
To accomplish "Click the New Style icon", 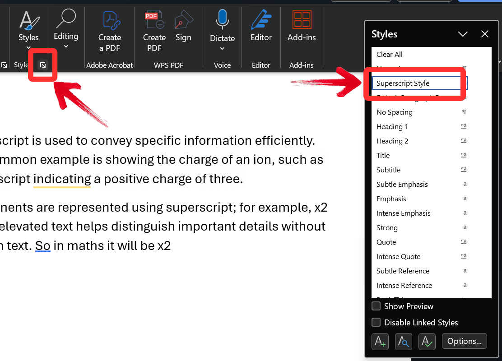I will coord(380,341).
